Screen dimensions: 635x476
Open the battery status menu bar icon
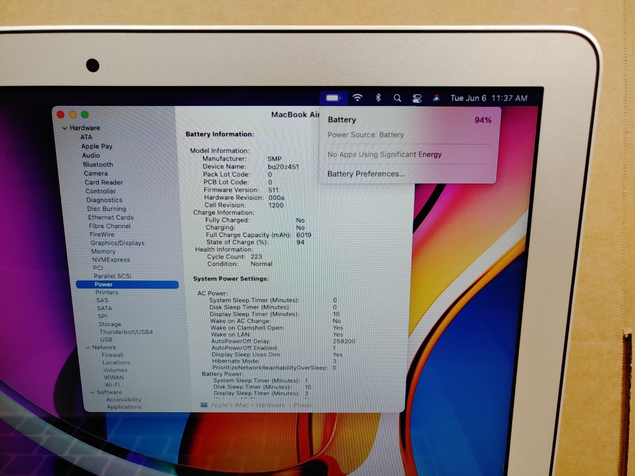tap(333, 98)
